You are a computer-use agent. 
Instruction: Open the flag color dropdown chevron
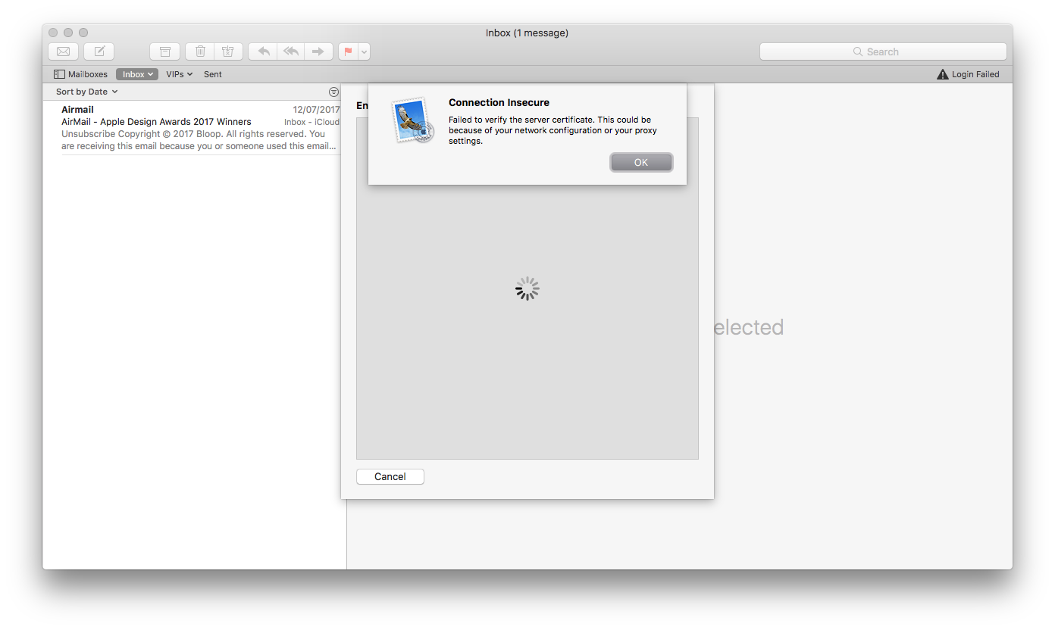[x=363, y=51]
